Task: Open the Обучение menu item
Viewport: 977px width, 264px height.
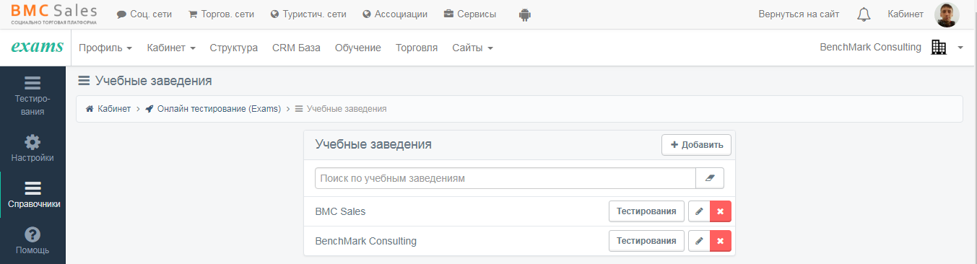Action: click(x=357, y=48)
